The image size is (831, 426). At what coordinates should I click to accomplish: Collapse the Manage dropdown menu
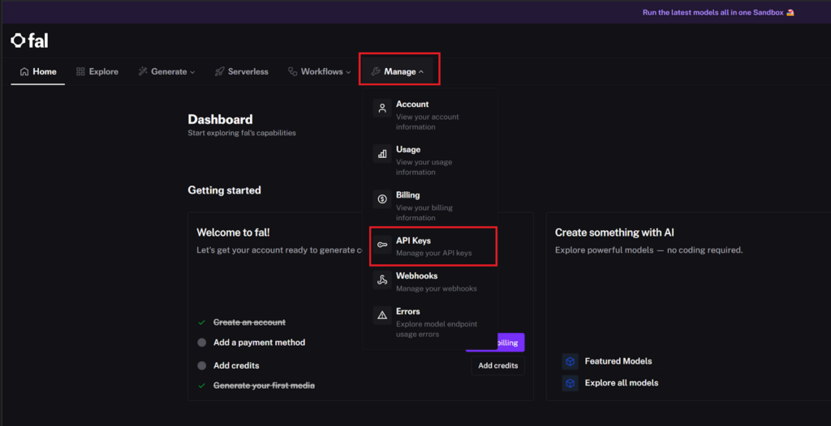[398, 71]
